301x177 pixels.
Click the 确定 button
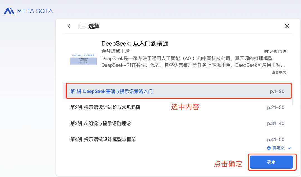[x=271, y=162]
